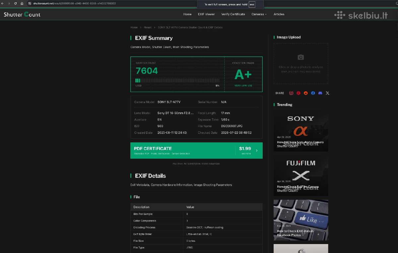
Task: Click the A+ condition grade
Action: (x=243, y=75)
